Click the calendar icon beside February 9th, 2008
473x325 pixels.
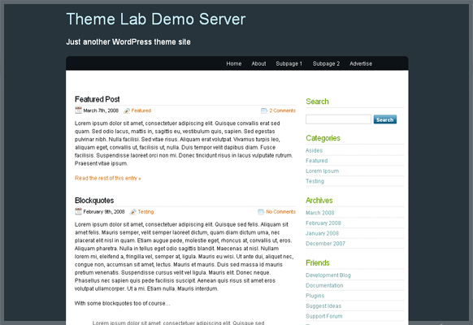(79, 211)
